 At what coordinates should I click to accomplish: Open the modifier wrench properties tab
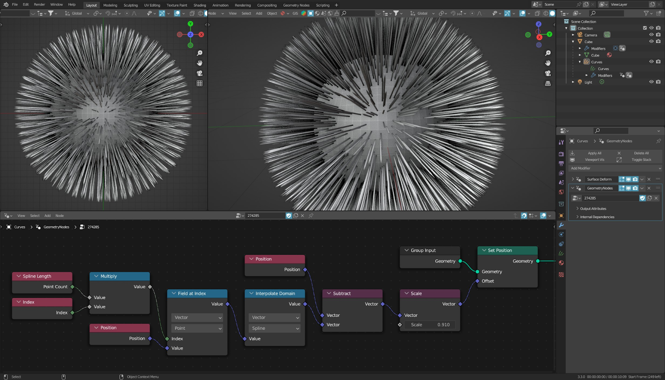(x=561, y=225)
